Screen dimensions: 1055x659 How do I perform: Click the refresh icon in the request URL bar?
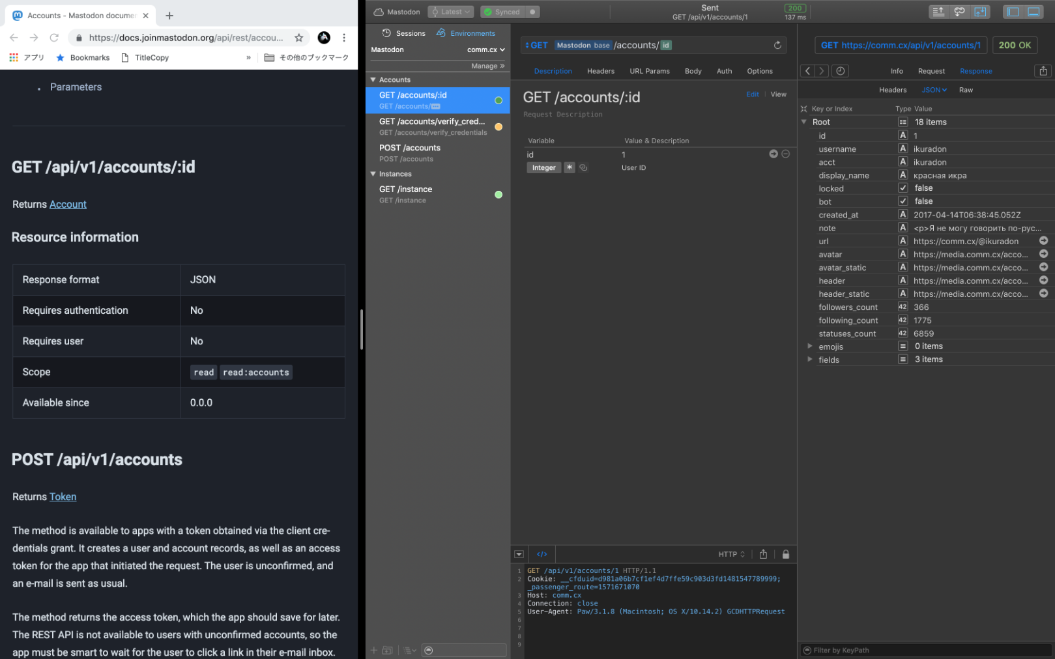pyautogui.click(x=777, y=45)
